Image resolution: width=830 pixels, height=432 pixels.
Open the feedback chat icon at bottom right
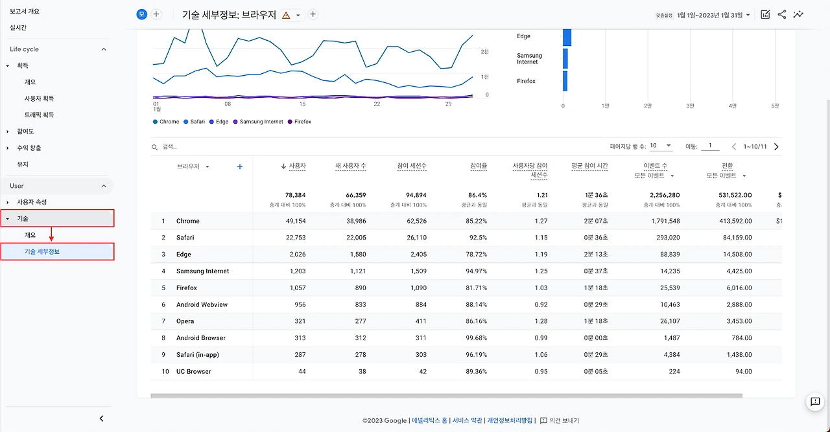coord(815,402)
